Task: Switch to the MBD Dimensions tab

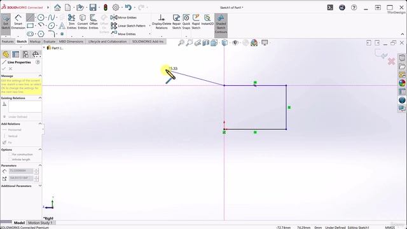Action: pyautogui.click(x=71, y=41)
